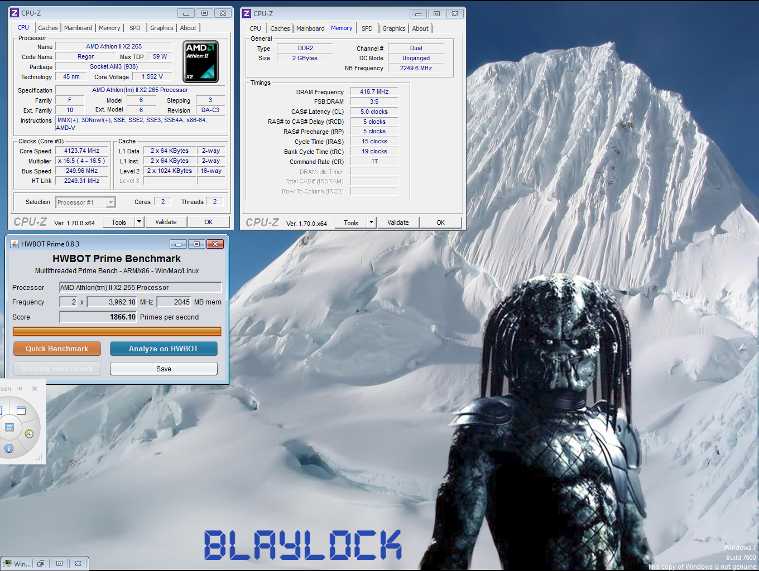The height and width of the screenshot is (571, 759).
Task: Click the minimized Win... task manager icon
Action: [7, 564]
